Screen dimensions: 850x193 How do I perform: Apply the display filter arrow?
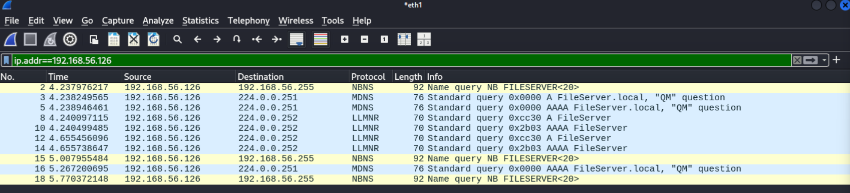coord(810,60)
